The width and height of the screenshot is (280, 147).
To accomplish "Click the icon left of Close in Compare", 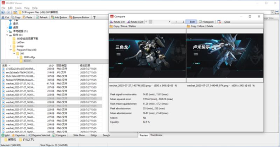I will pos(219,22).
